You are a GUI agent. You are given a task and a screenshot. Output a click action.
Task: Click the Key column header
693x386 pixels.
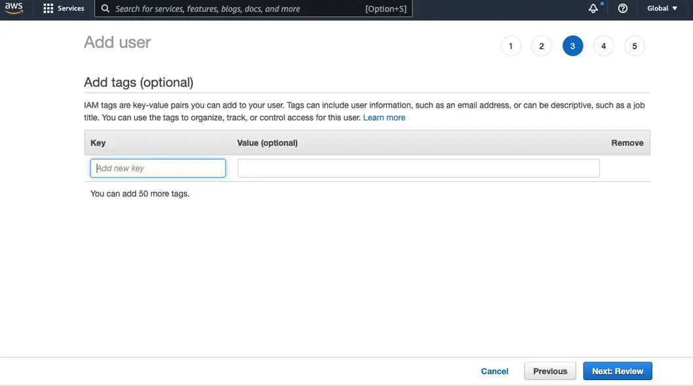click(98, 142)
